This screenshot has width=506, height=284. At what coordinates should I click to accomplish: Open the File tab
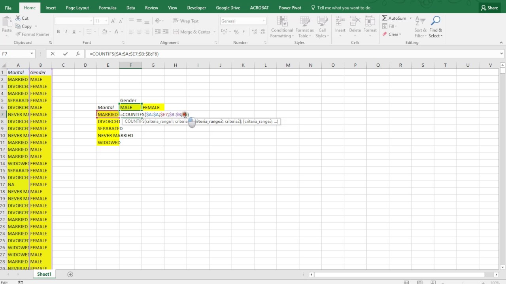(8, 7)
